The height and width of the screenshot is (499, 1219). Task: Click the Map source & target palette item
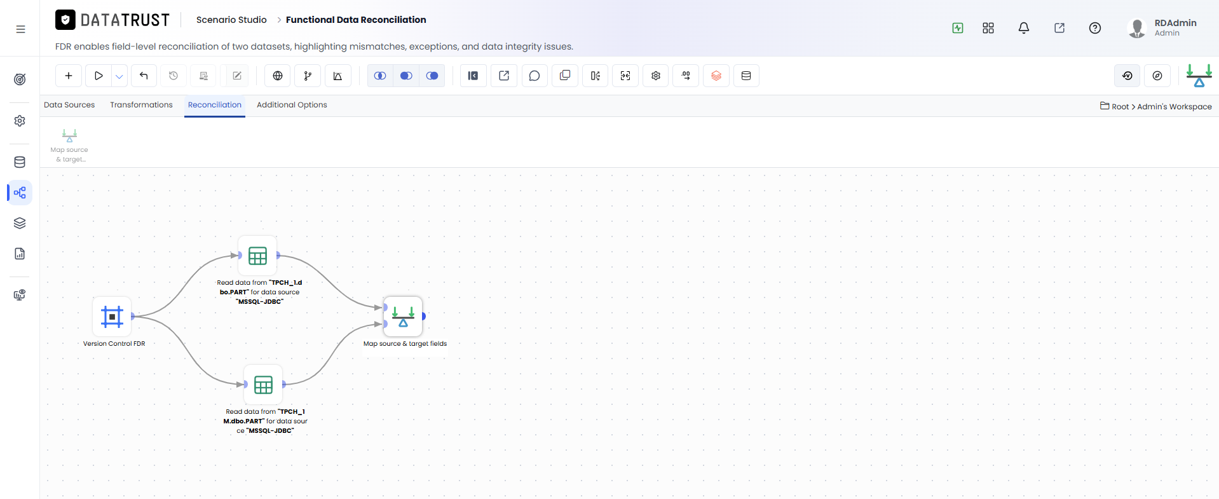coord(70,145)
